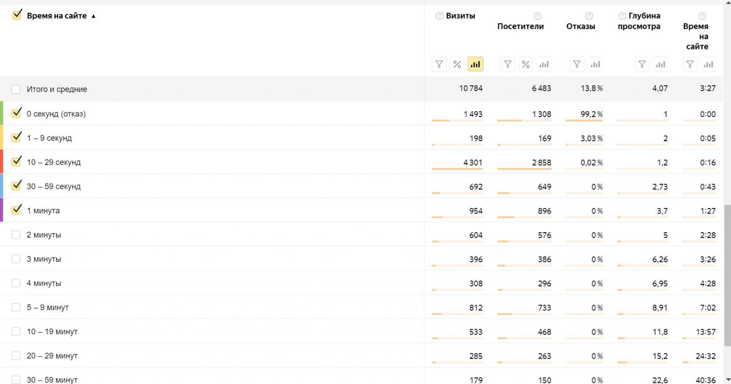Click the green swatch of 0 секунд row
This screenshot has height=384, width=731.
(1, 113)
